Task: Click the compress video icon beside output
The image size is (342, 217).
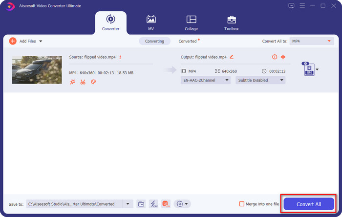Action: point(283,57)
